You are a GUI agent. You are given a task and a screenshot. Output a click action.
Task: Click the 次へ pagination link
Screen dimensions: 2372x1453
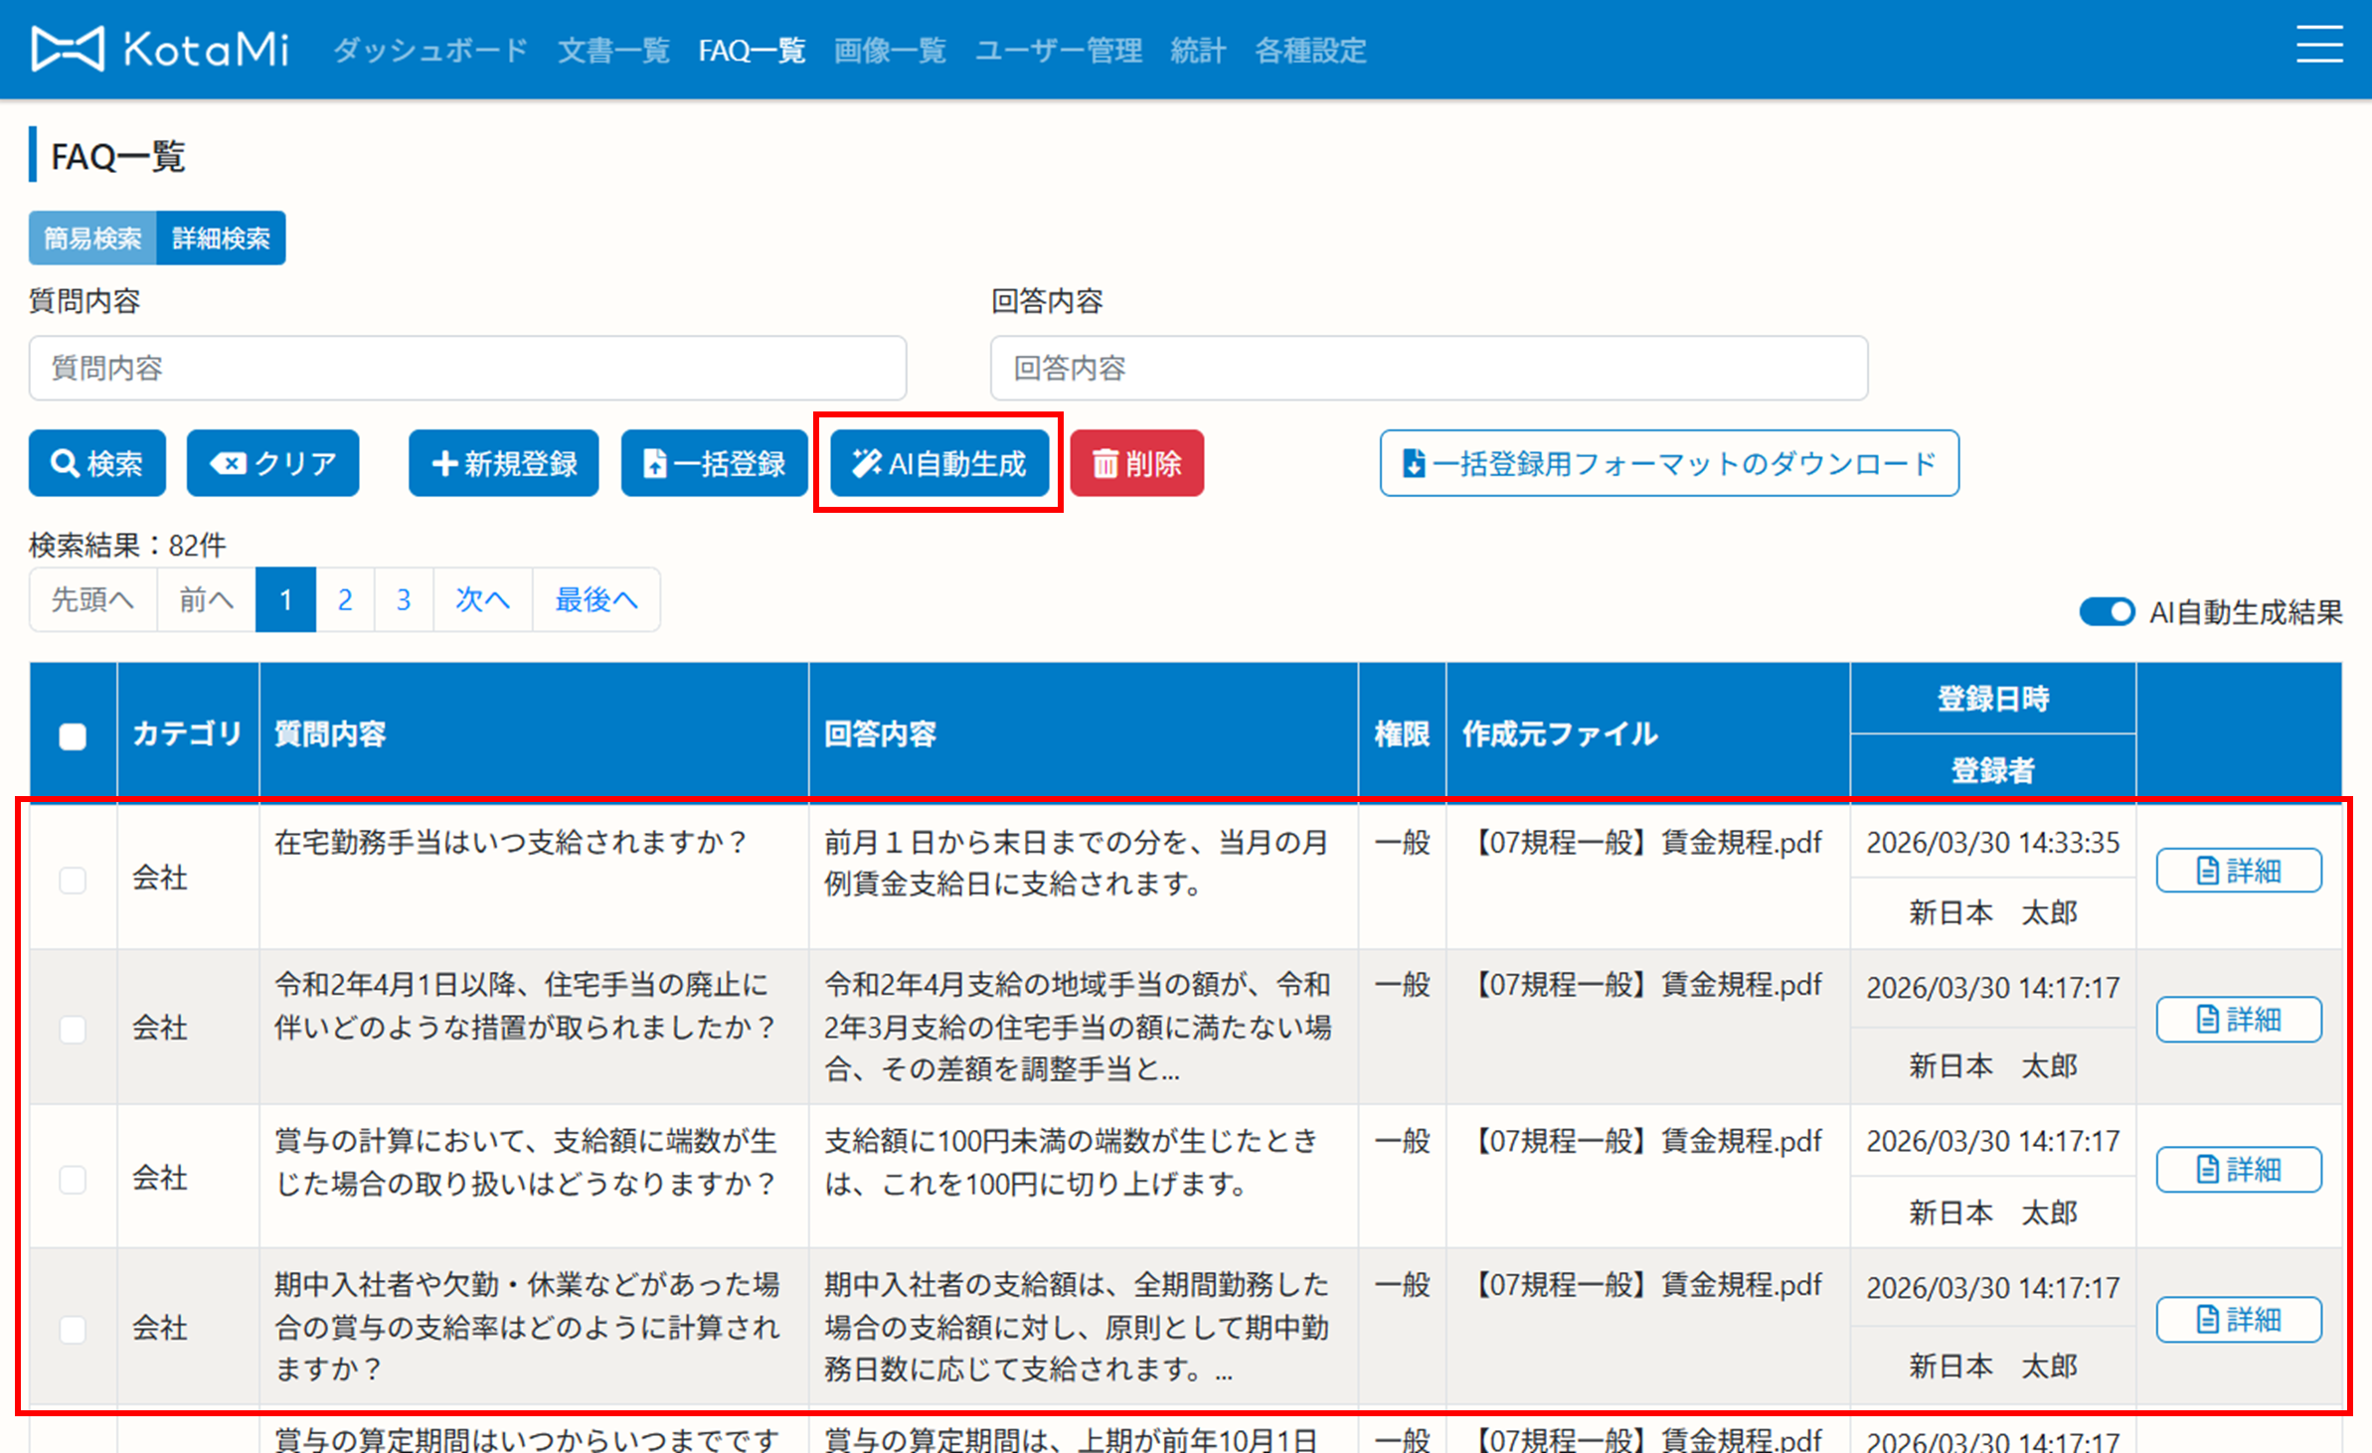pyautogui.click(x=482, y=599)
